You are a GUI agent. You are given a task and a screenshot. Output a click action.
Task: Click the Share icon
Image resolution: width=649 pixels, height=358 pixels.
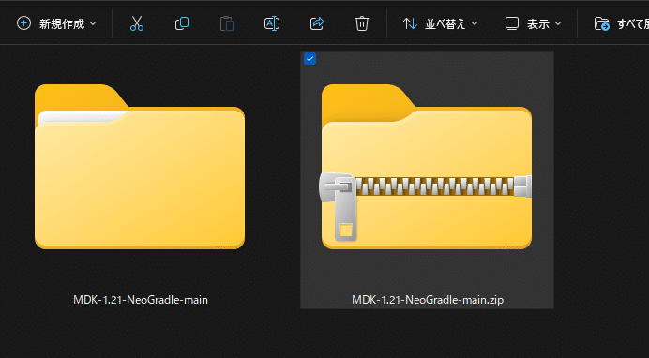point(317,23)
